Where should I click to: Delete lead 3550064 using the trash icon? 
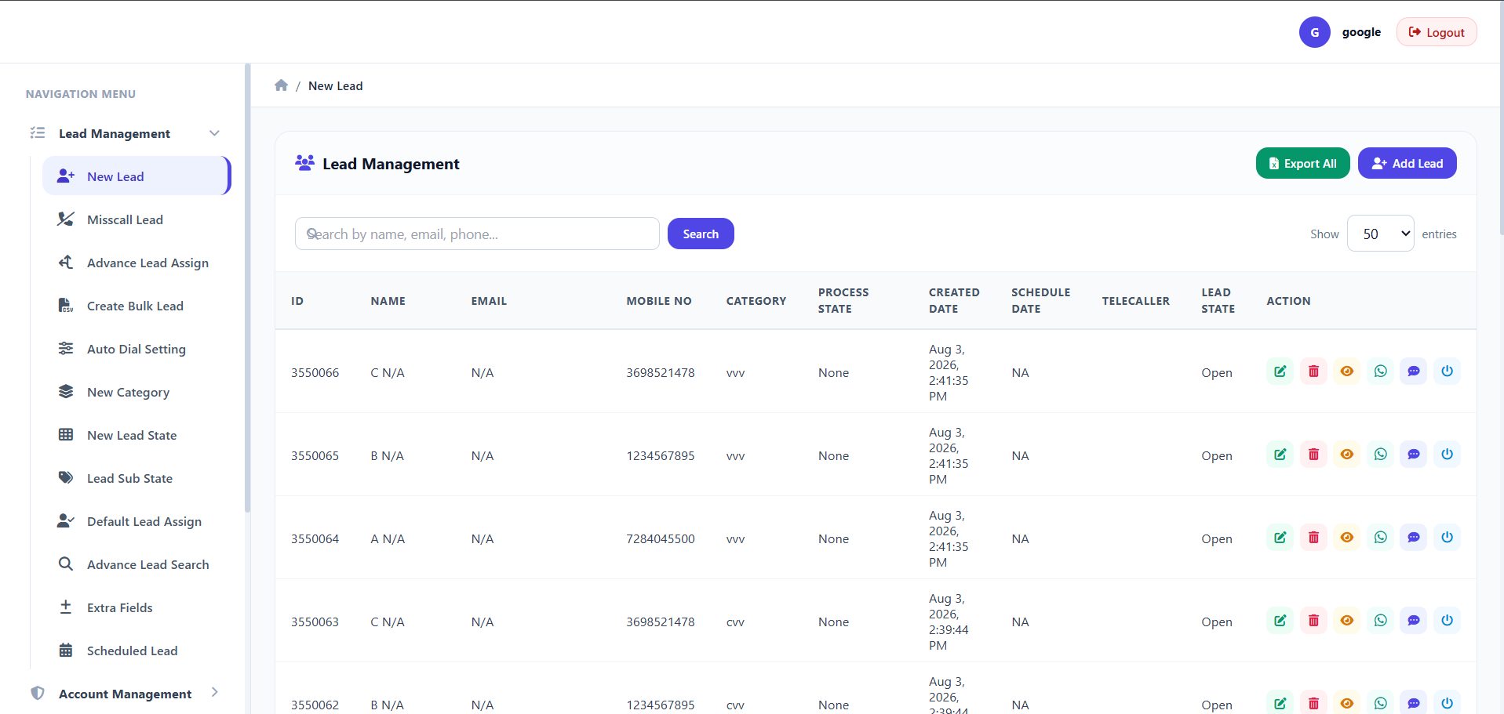point(1313,538)
